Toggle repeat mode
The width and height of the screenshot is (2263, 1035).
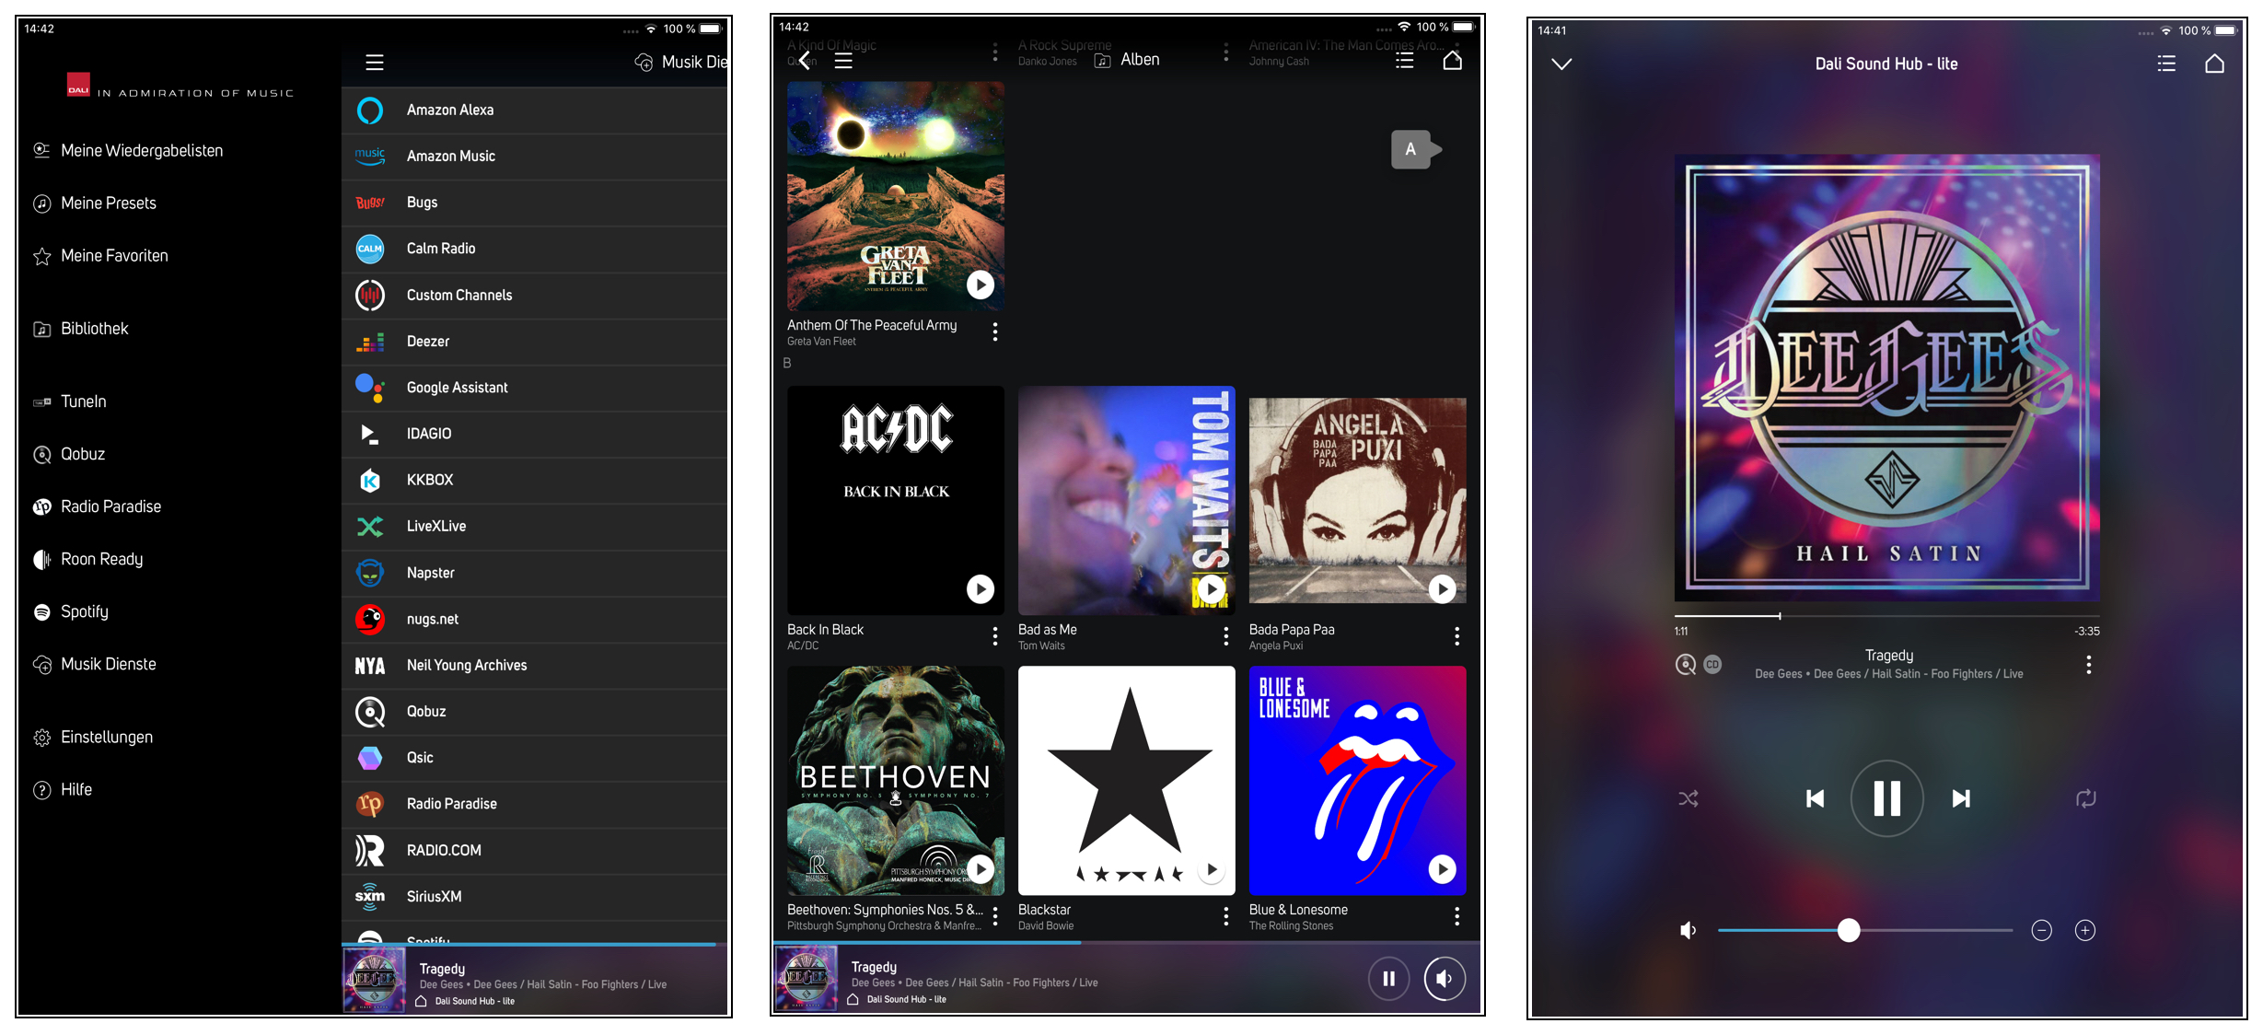[2086, 798]
